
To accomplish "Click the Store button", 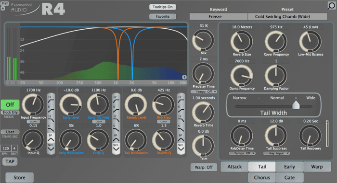I will (20, 178).
